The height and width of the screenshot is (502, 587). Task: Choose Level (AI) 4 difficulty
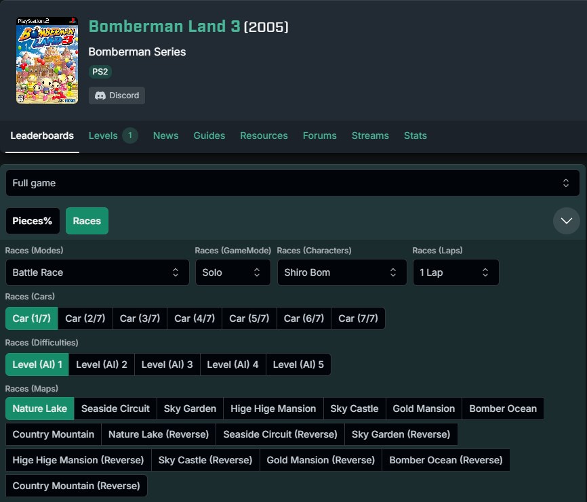click(x=233, y=364)
